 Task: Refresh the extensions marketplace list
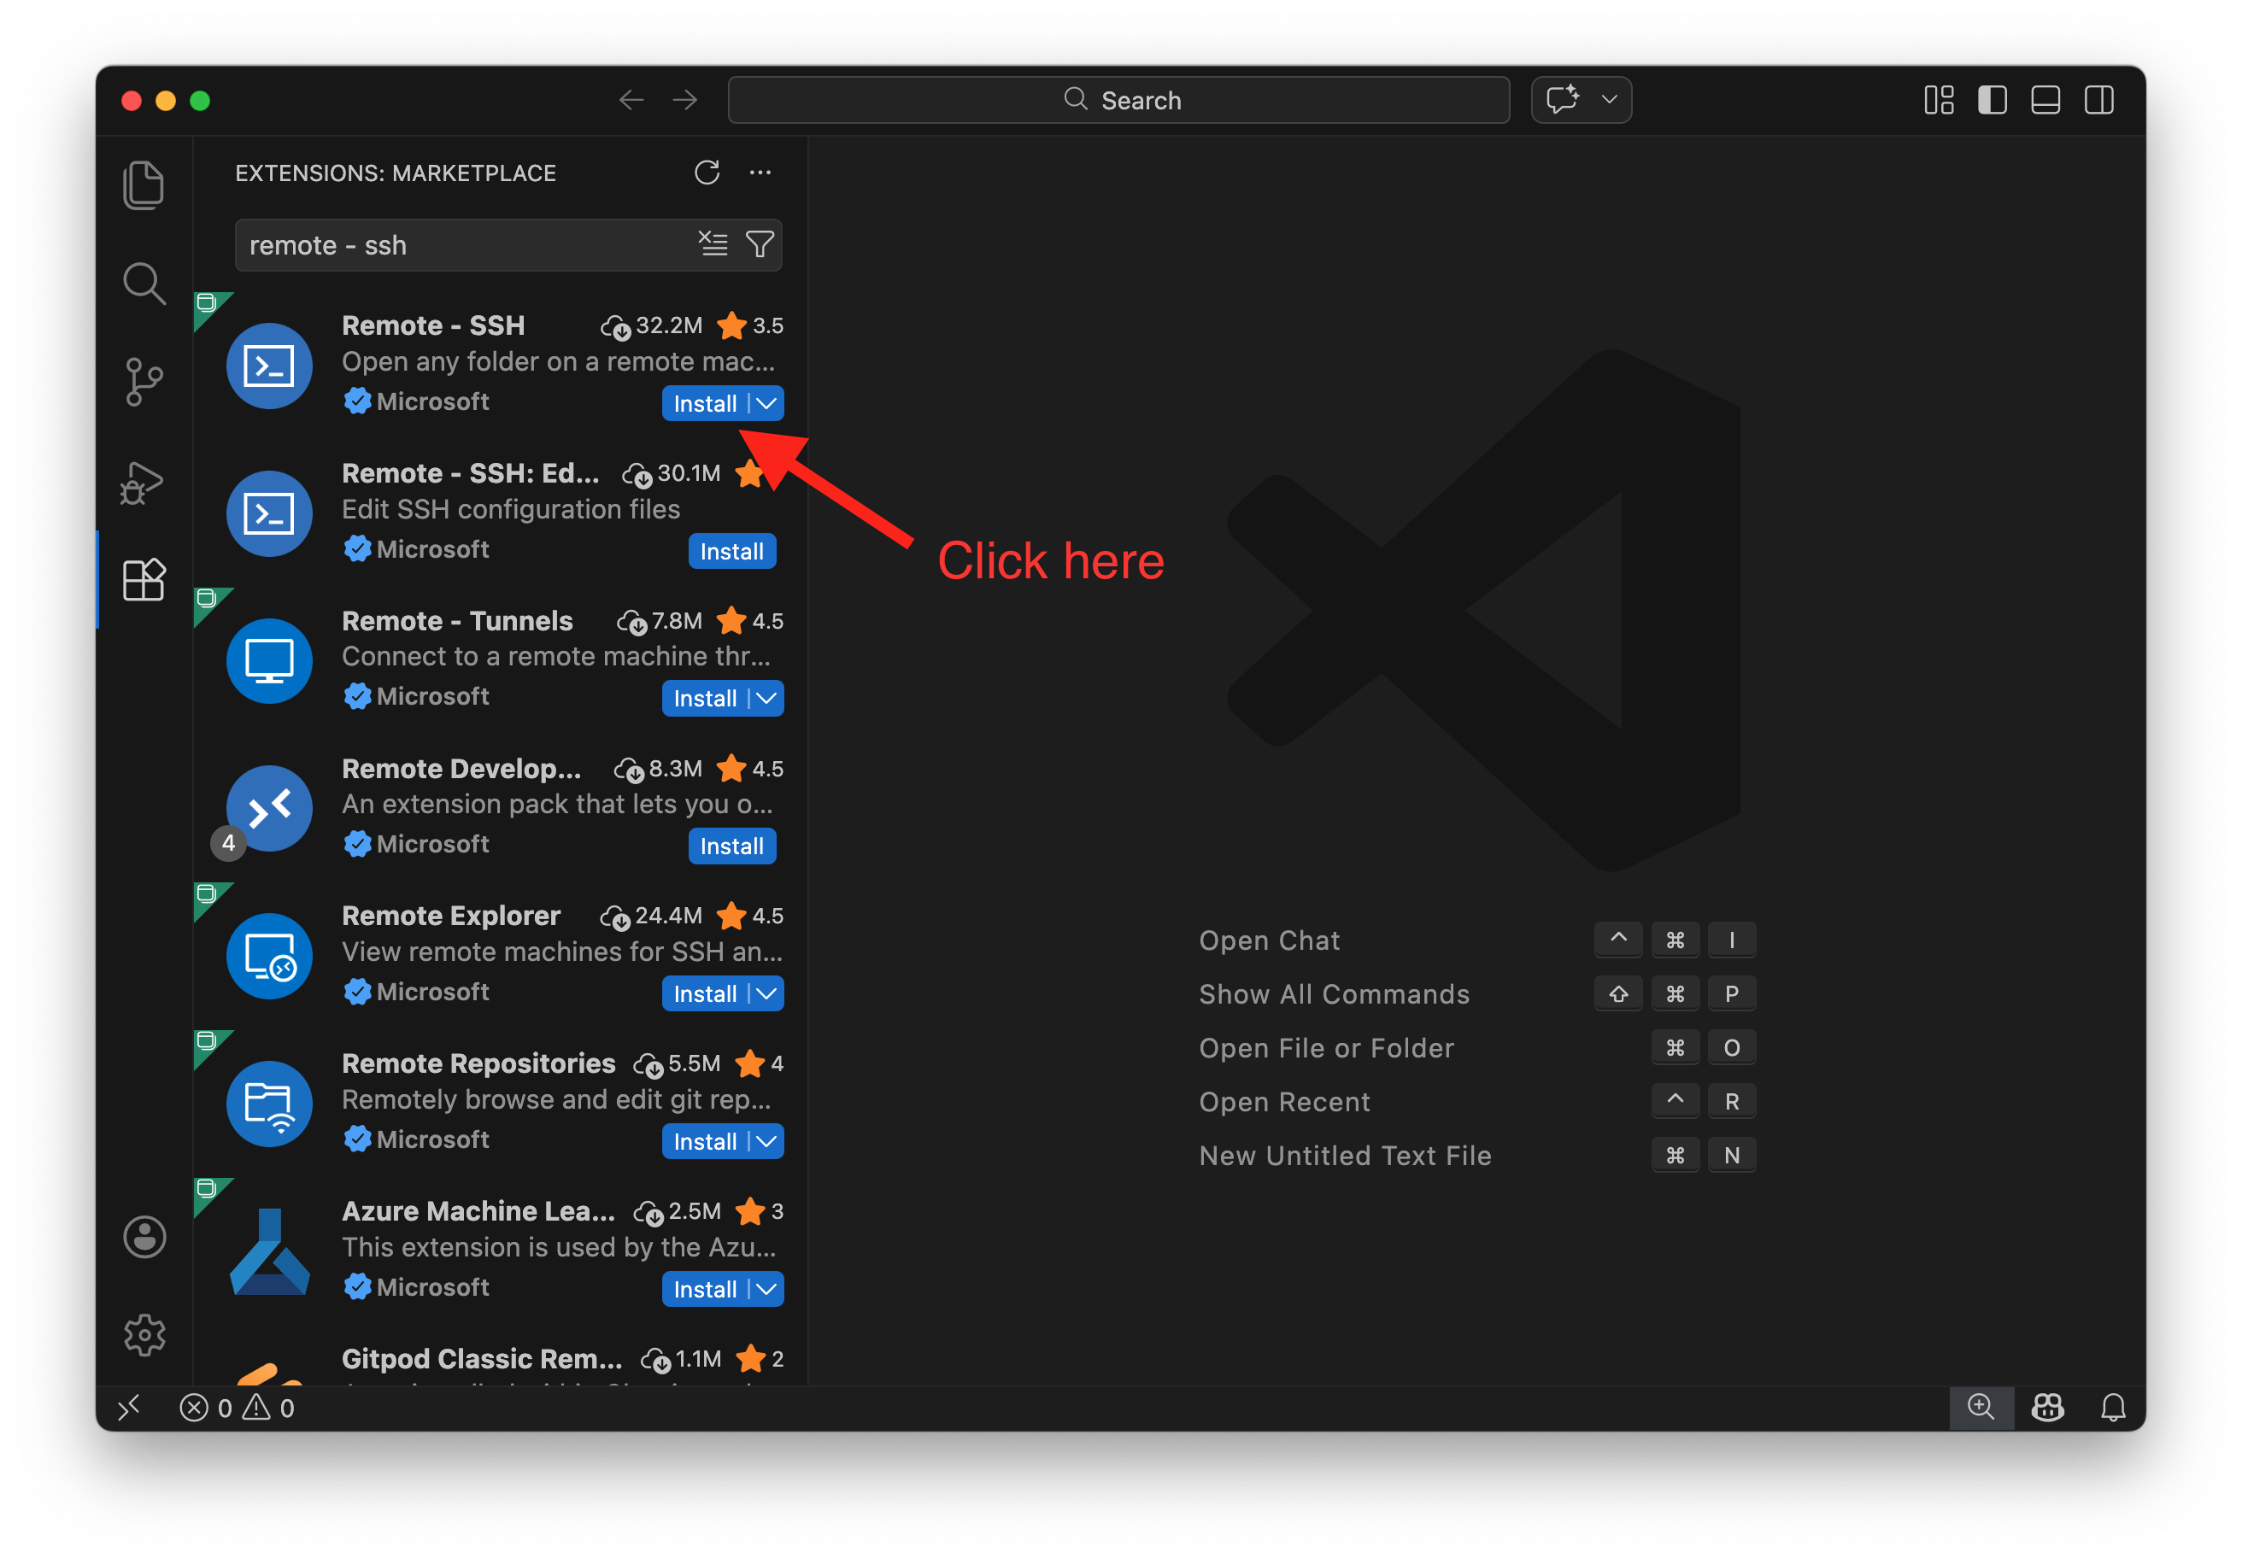point(707,173)
